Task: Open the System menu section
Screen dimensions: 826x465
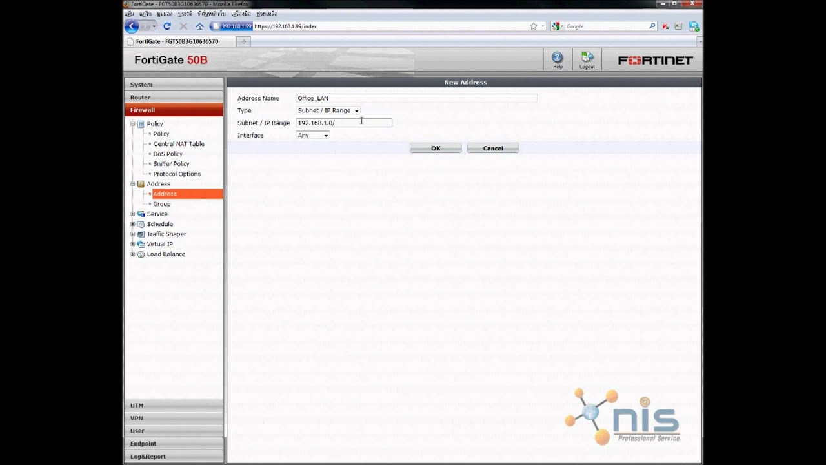Action: [x=174, y=85]
